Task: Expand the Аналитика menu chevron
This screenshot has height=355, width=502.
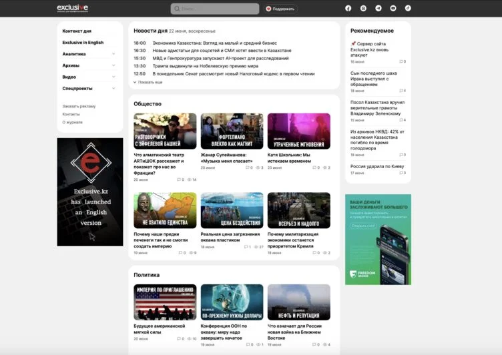Action: point(113,54)
